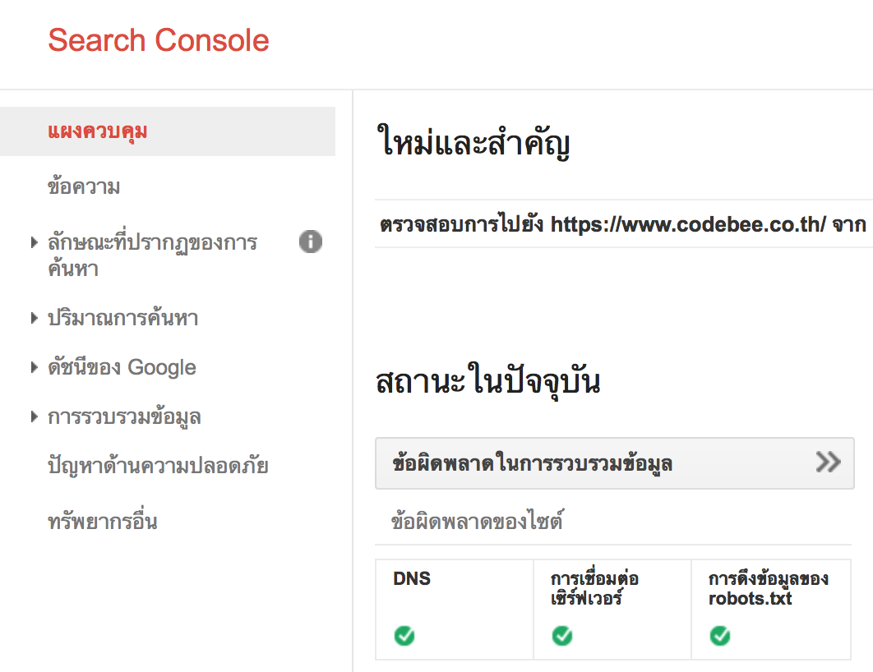Open ปัญหาด้านความปลอดภัย in sidebar
Image resolution: width=873 pixels, height=672 pixels.
158,466
